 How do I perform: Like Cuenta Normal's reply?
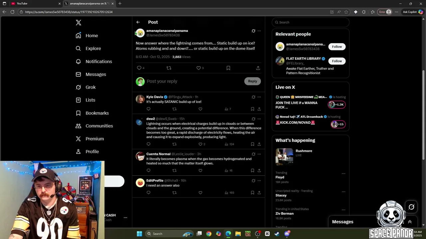200,170
